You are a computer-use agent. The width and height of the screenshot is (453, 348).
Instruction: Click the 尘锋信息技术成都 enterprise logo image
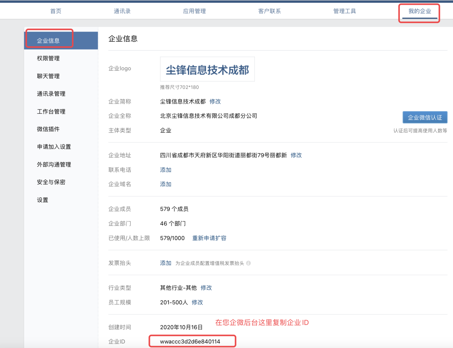tap(207, 69)
